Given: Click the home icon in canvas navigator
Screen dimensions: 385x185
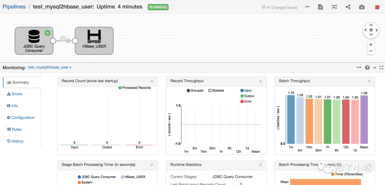Looking at the screenshot, I should coord(371,30).
